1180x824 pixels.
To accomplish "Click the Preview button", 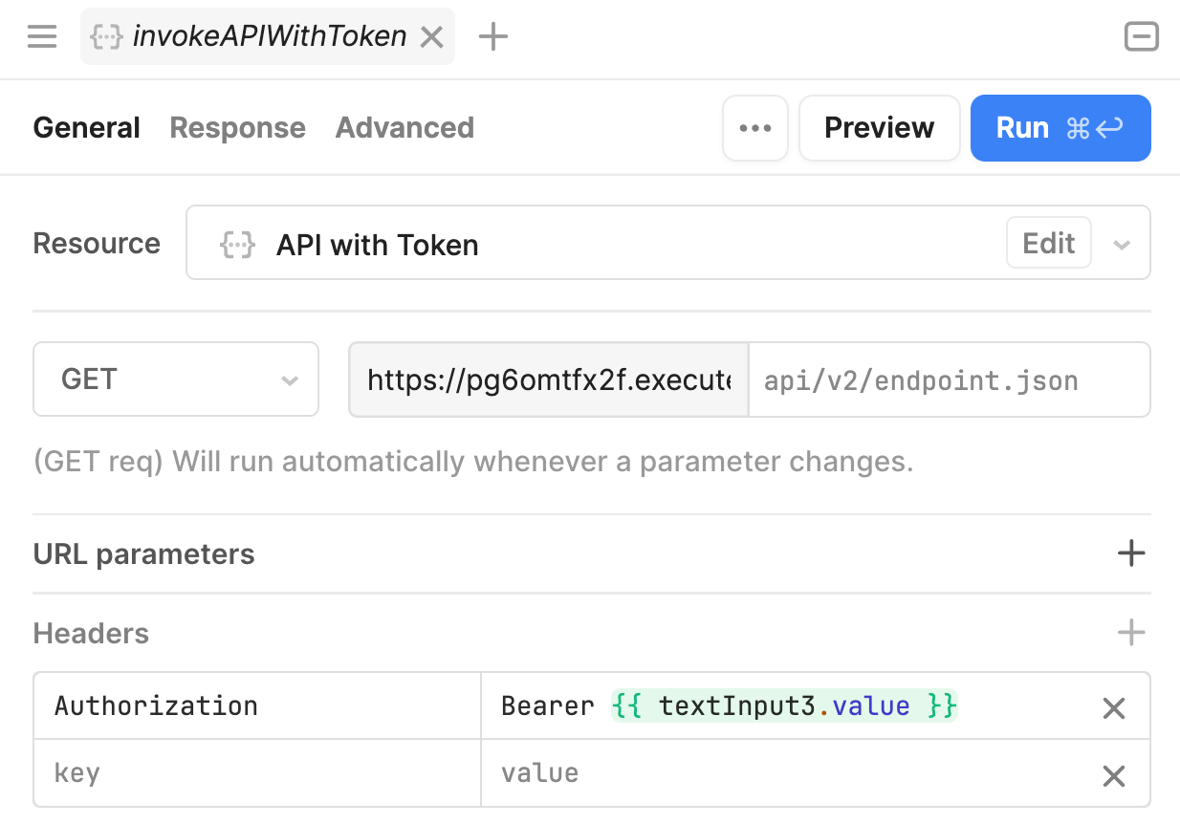I will pos(880,128).
